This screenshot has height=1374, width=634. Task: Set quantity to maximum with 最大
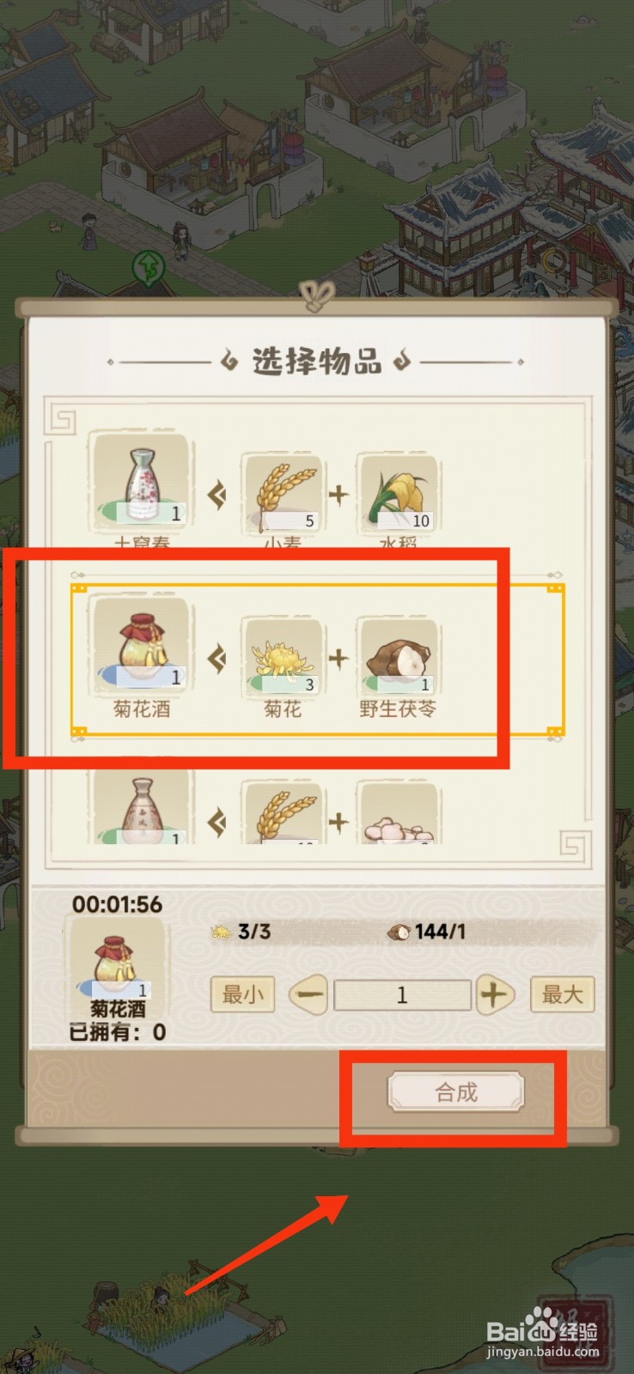click(562, 994)
